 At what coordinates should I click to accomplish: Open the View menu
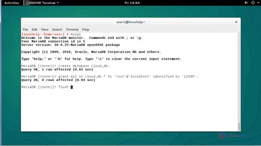click(44, 30)
